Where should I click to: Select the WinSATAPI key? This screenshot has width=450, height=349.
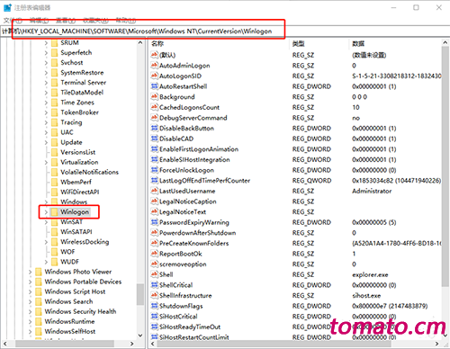click(76, 232)
